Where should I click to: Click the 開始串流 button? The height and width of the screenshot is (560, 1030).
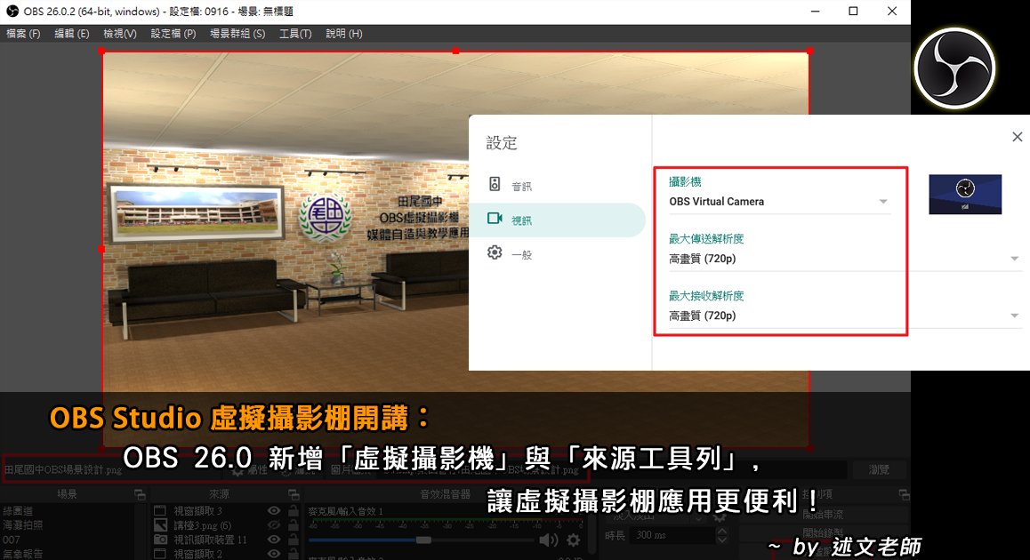tap(823, 514)
